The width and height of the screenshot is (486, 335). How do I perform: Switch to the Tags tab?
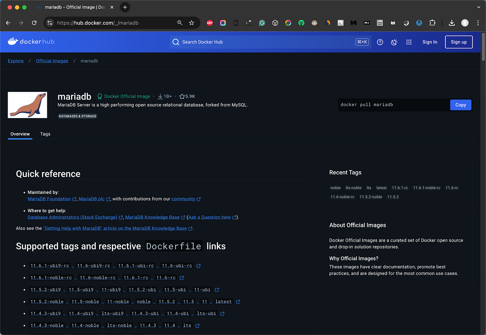(x=45, y=134)
